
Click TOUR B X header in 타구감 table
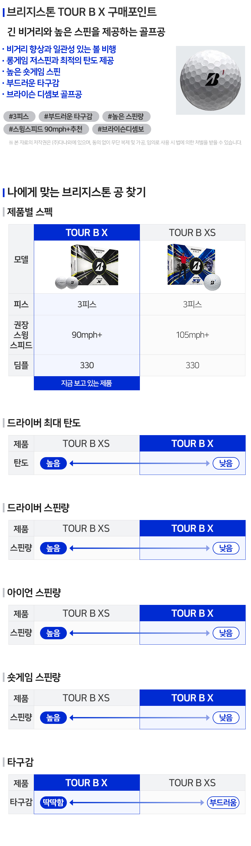[x=87, y=783]
